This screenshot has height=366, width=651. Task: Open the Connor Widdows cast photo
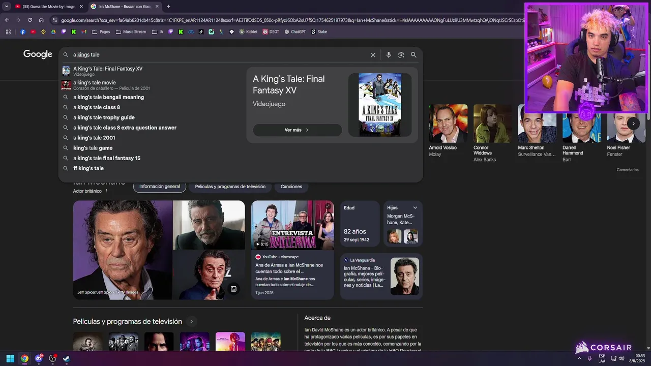[492, 124]
